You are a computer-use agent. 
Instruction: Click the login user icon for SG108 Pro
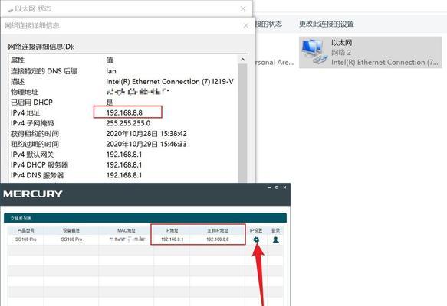tap(276, 239)
